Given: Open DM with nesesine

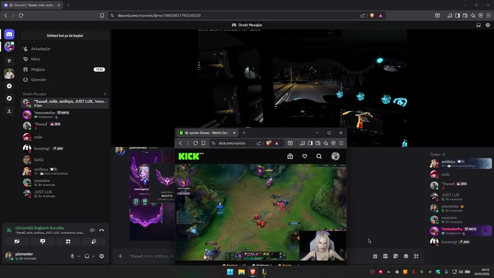Looking at the screenshot, I should (65, 182).
